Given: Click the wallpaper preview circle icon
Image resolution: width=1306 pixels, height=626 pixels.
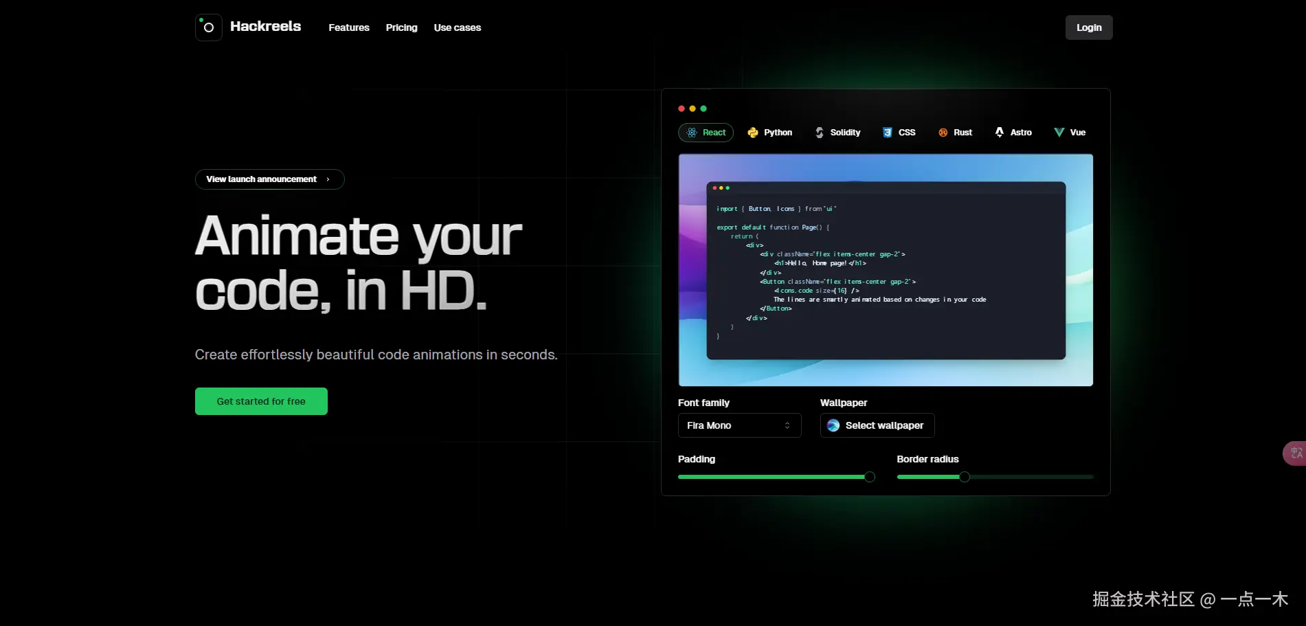Looking at the screenshot, I should tap(833, 425).
